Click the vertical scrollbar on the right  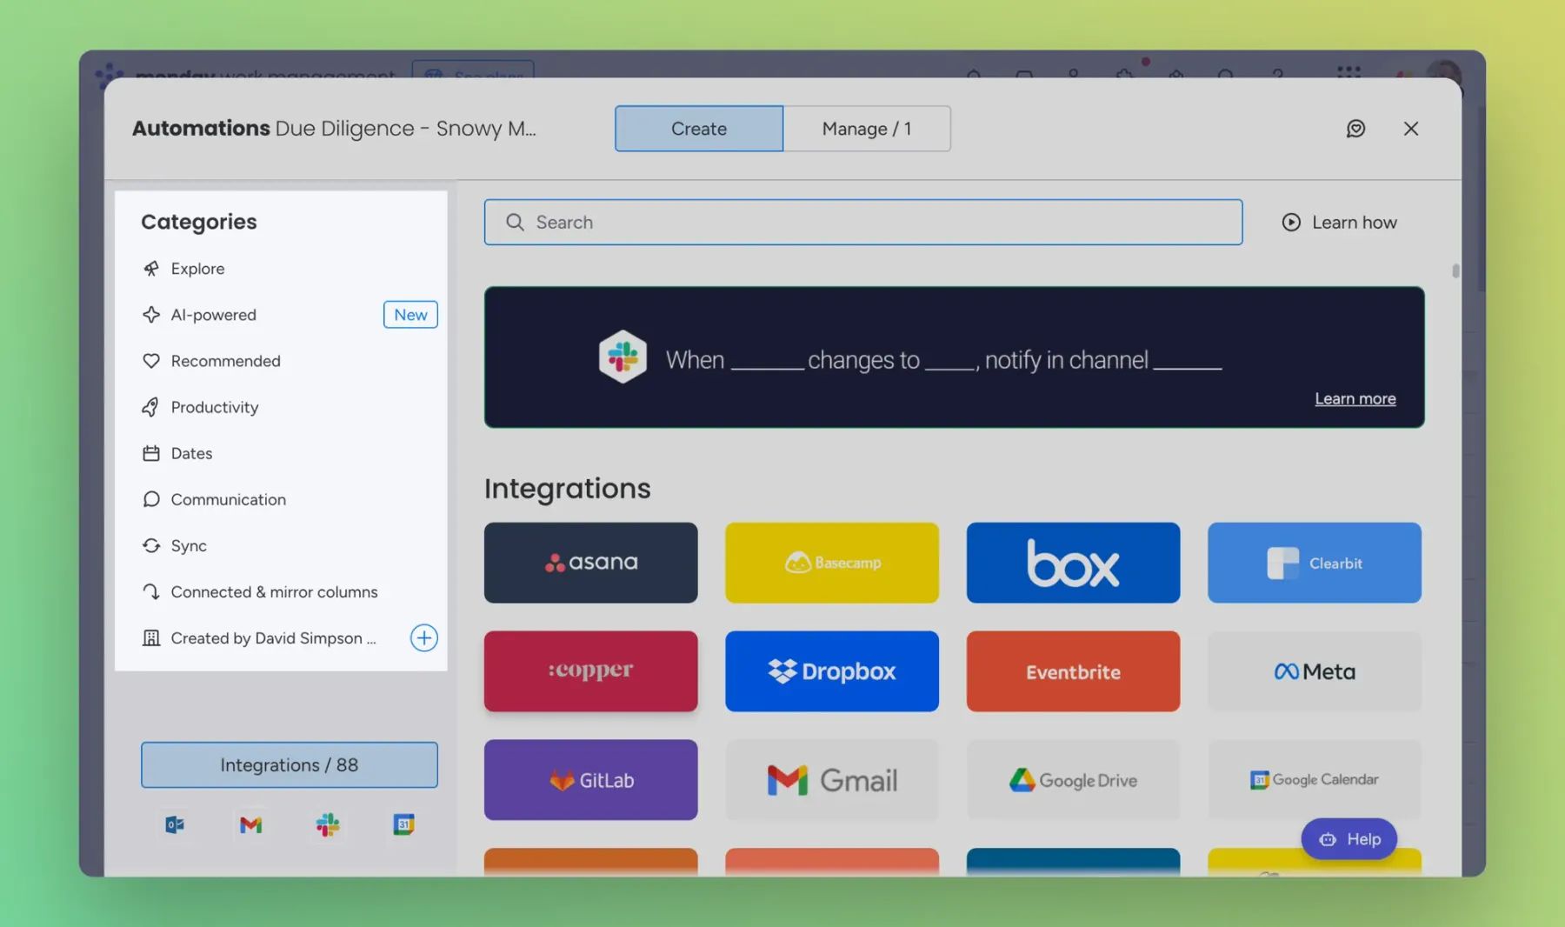click(x=1454, y=271)
